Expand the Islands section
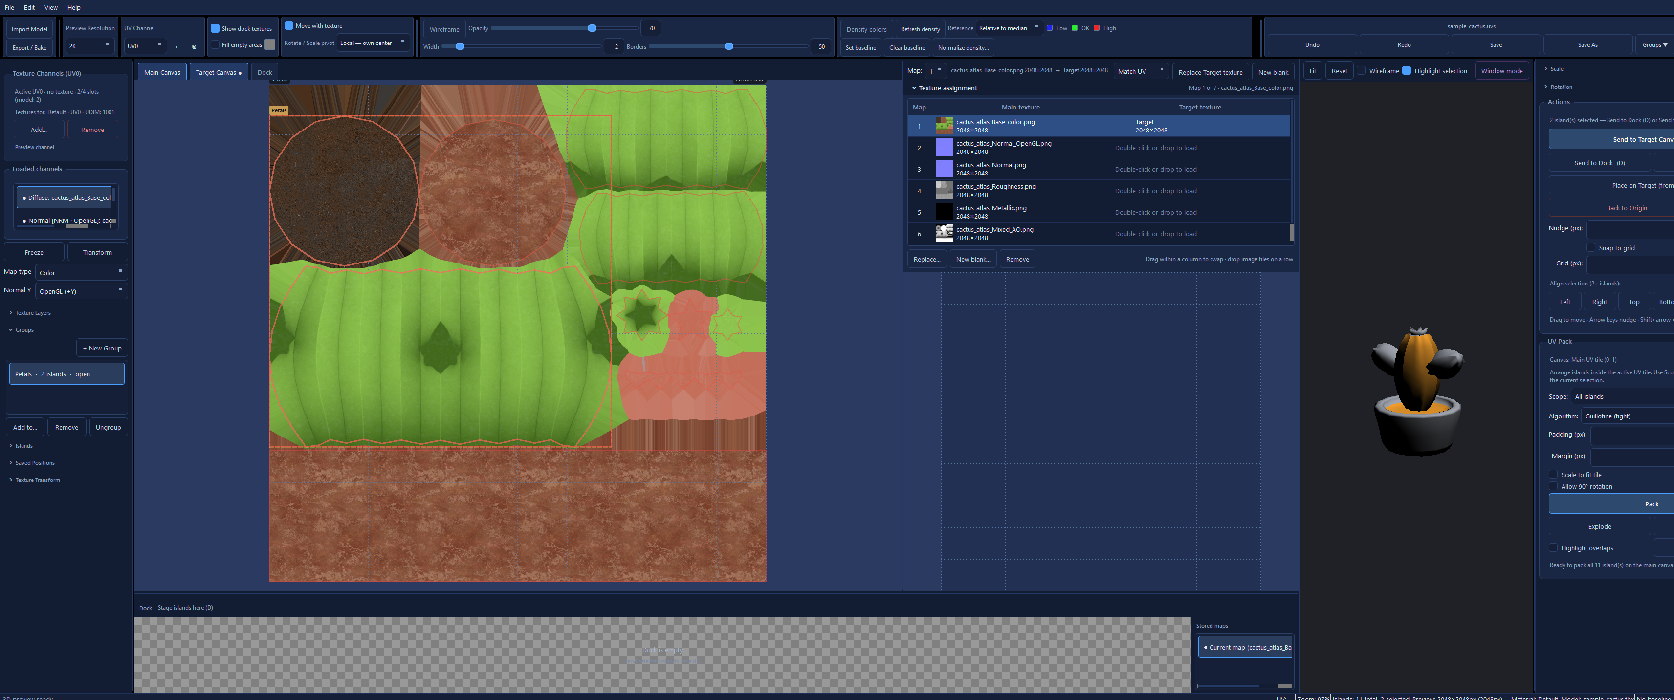The width and height of the screenshot is (1674, 700). (x=21, y=446)
